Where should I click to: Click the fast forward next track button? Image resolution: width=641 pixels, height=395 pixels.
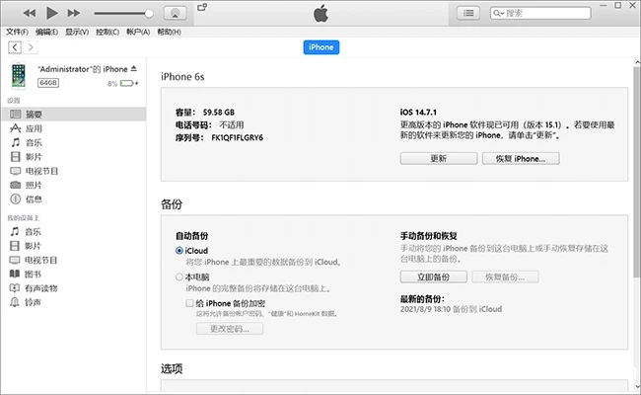(74, 13)
